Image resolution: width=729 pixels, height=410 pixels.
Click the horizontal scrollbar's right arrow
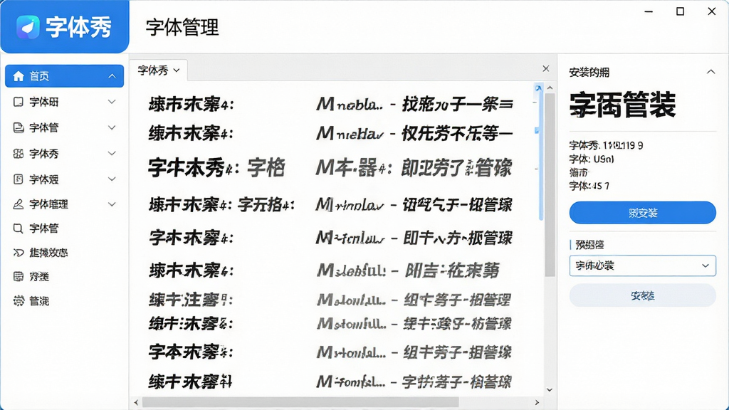(537, 403)
